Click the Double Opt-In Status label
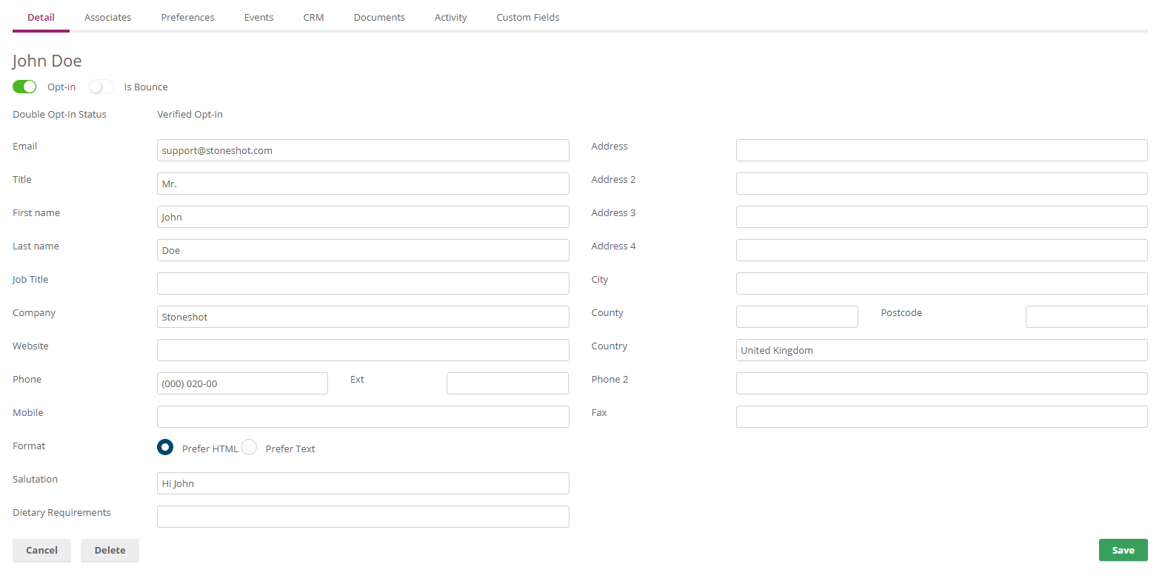Screen dimensions: 1162x581 coord(59,114)
